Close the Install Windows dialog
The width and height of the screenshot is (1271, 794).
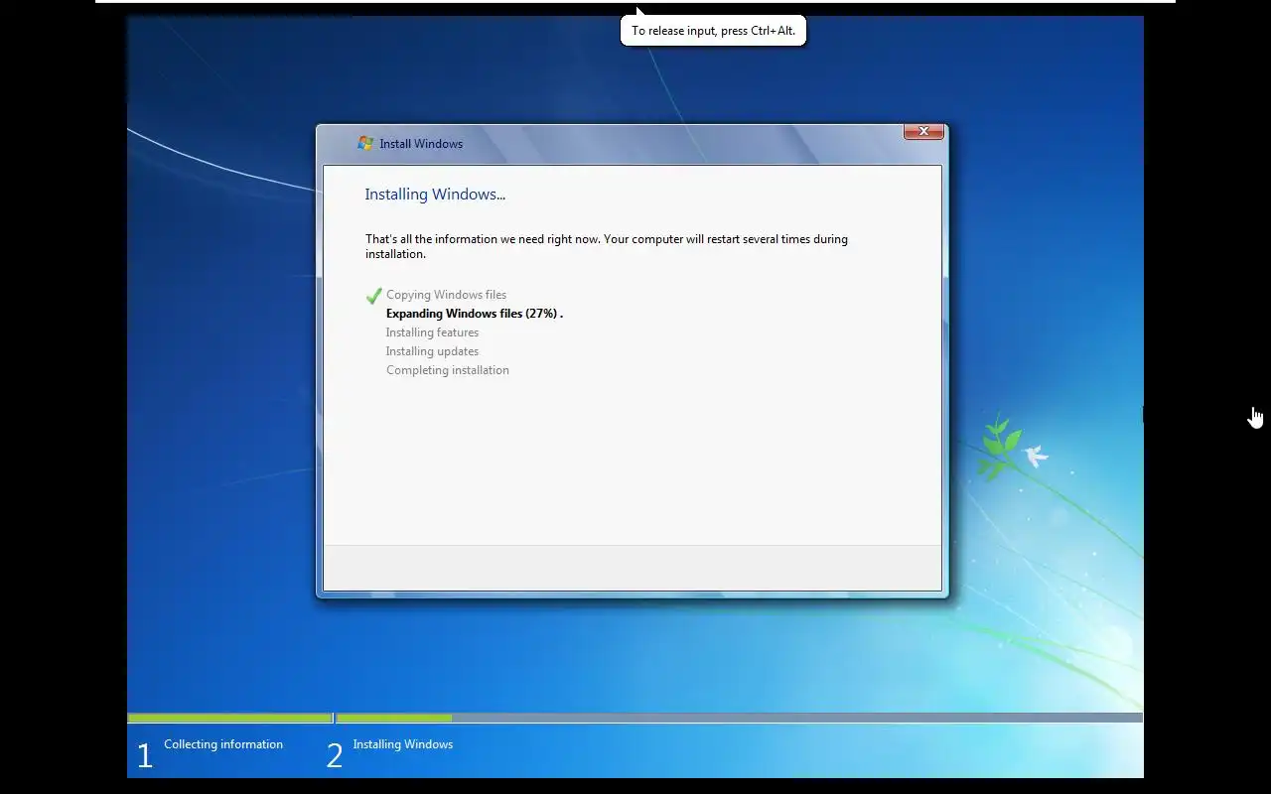tap(923, 131)
